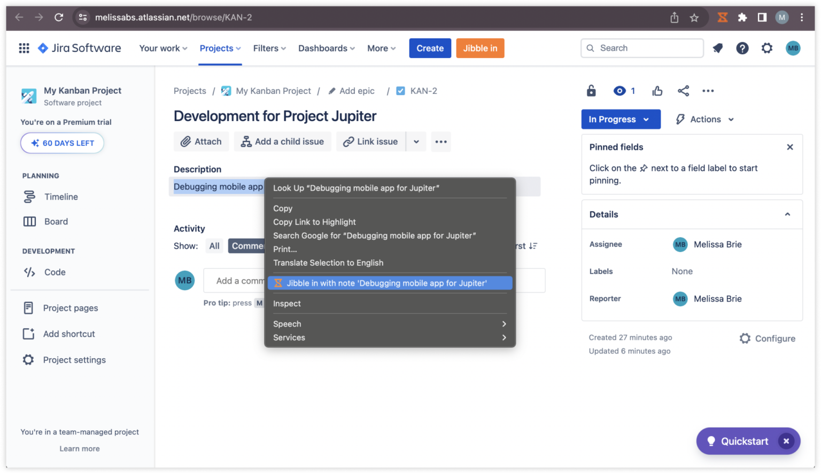Collapse the Details panel chevron
This screenshot has width=821, height=474.
787,214
